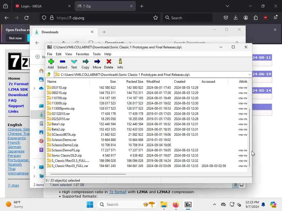The height and width of the screenshot is (211, 282).
Task: Open the FAQ link on 7-zip.org
Action: tap(12, 100)
